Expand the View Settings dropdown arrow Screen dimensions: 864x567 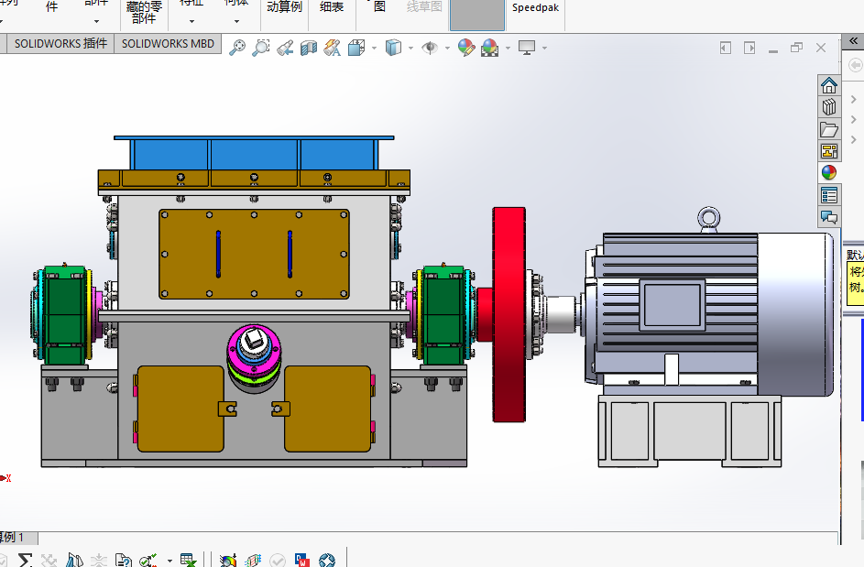(544, 48)
